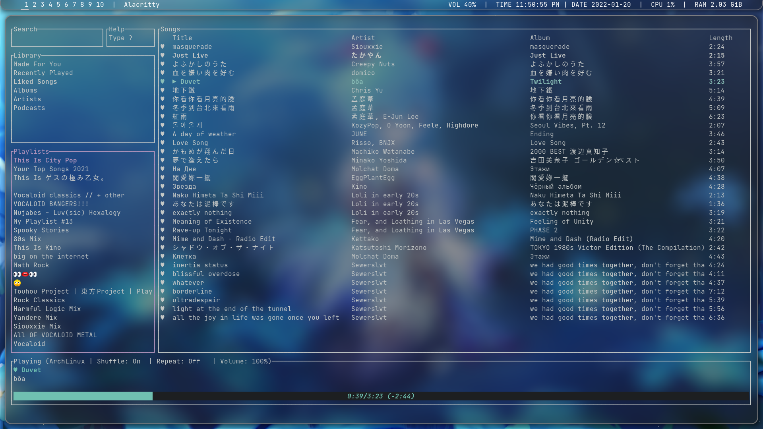Sort songs by the Title column
The width and height of the screenshot is (763, 429).
[182, 38]
